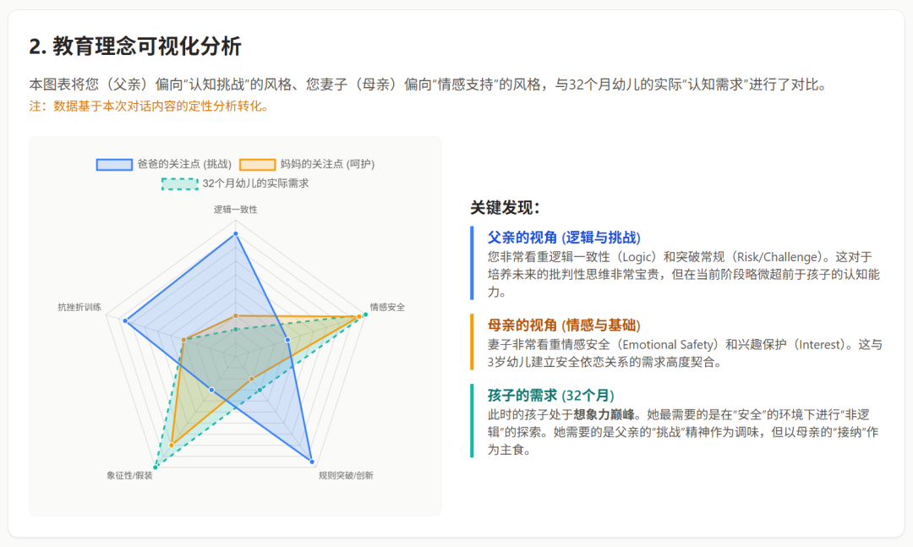The height and width of the screenshot is (547, 913).
Task: Click the 象征性/假装 axis label
Action: tap(129, 475)
